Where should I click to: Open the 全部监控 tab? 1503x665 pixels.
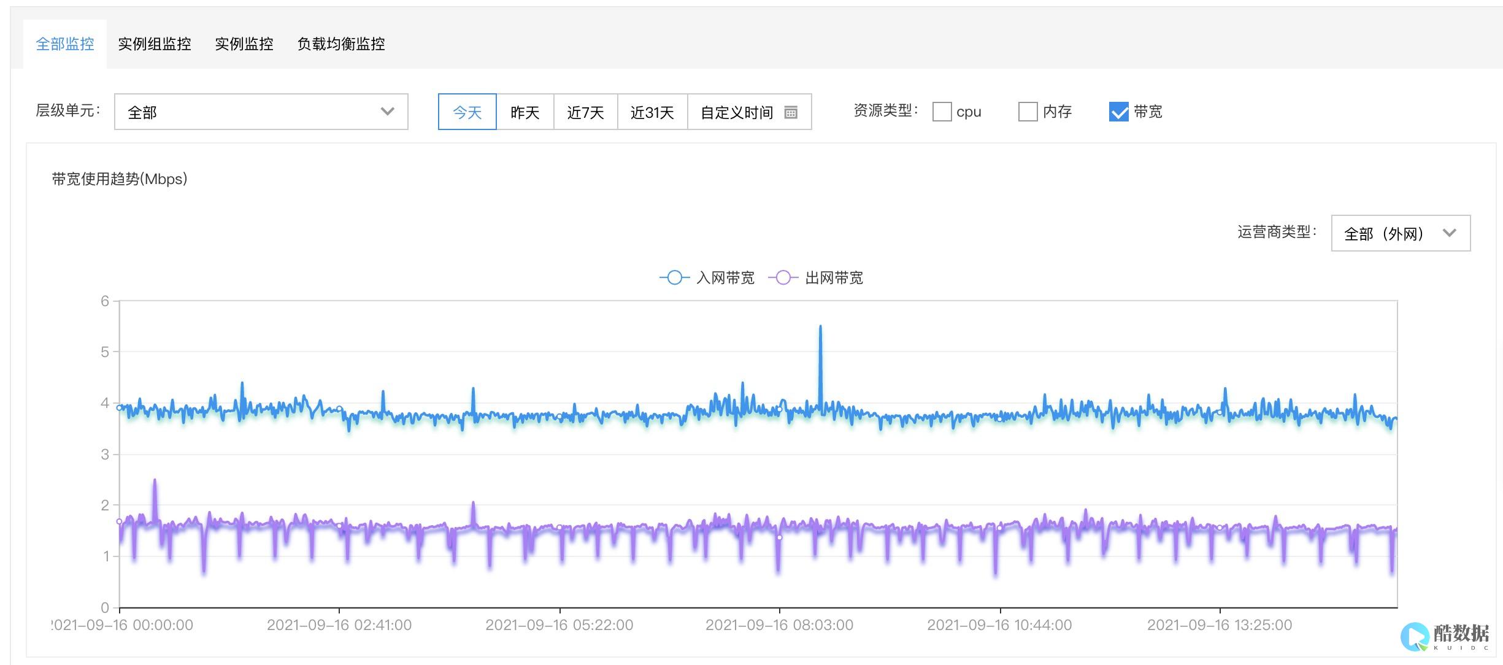click(65, 44)
